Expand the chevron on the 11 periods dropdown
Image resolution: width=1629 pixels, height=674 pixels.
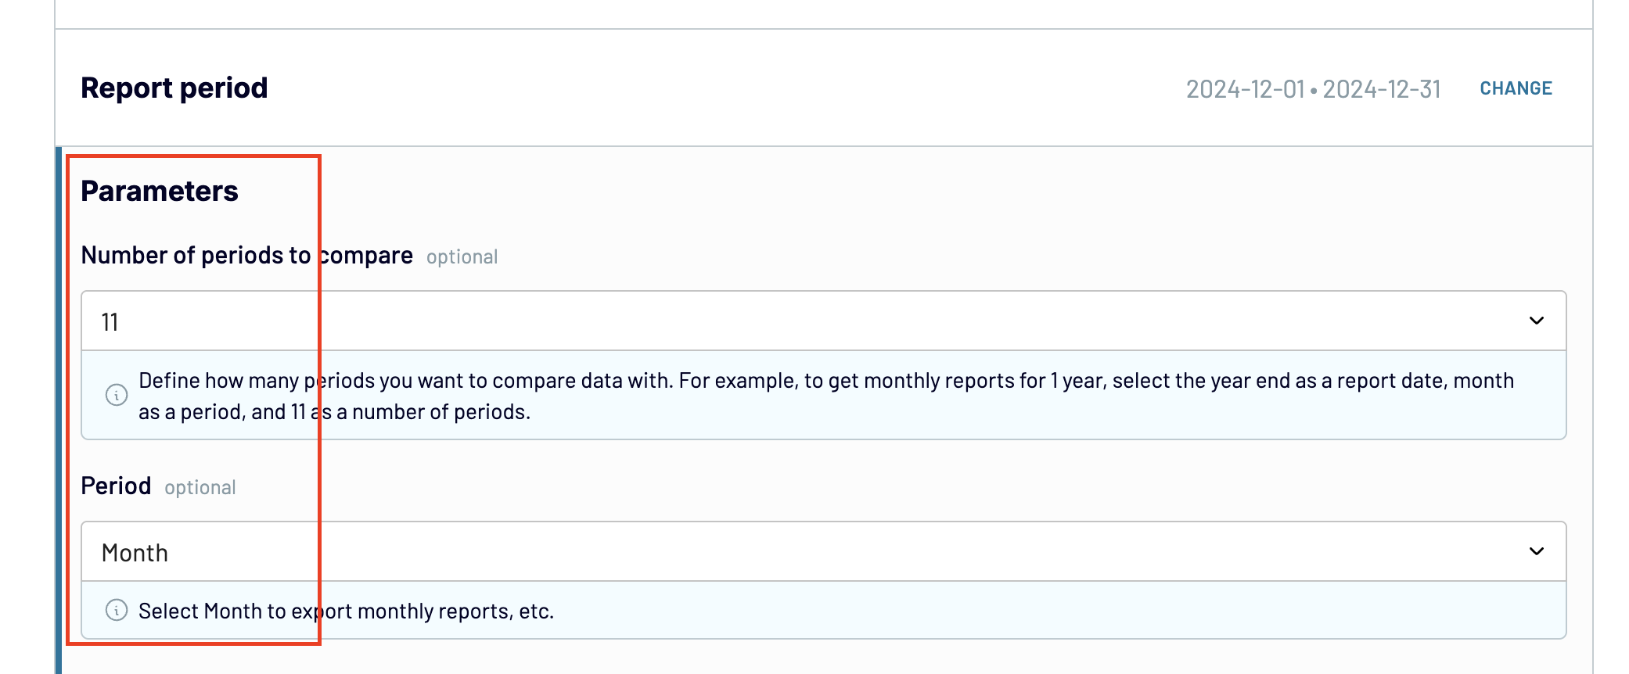[1537, 321]
